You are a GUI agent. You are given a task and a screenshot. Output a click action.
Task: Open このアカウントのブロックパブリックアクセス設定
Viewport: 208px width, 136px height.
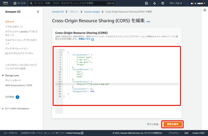click(21, 67)
